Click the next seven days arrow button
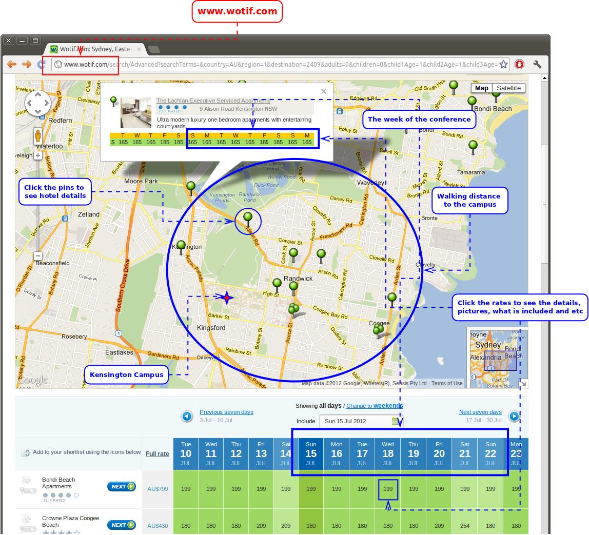The image size is (589, 535). click(x=514, y=416)
